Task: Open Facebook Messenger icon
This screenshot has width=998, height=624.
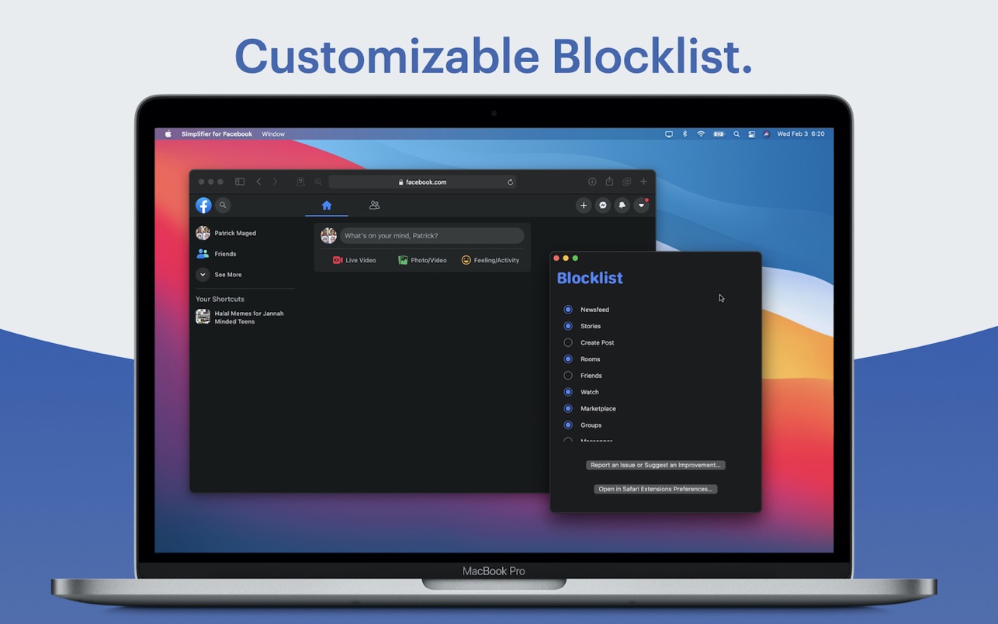Action: point(603,205)
